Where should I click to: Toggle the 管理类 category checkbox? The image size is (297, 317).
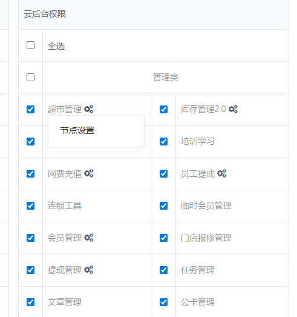pyautogui.click(x=30, y=77)
